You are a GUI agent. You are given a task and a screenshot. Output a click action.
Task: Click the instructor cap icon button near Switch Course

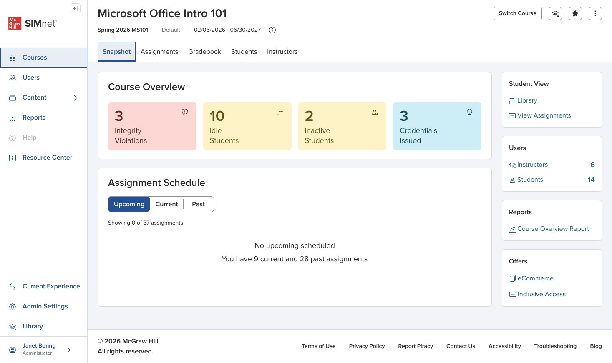(x=555, y=13)
